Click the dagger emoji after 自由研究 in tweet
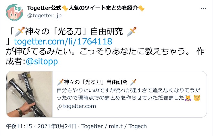 coord(131,32)
